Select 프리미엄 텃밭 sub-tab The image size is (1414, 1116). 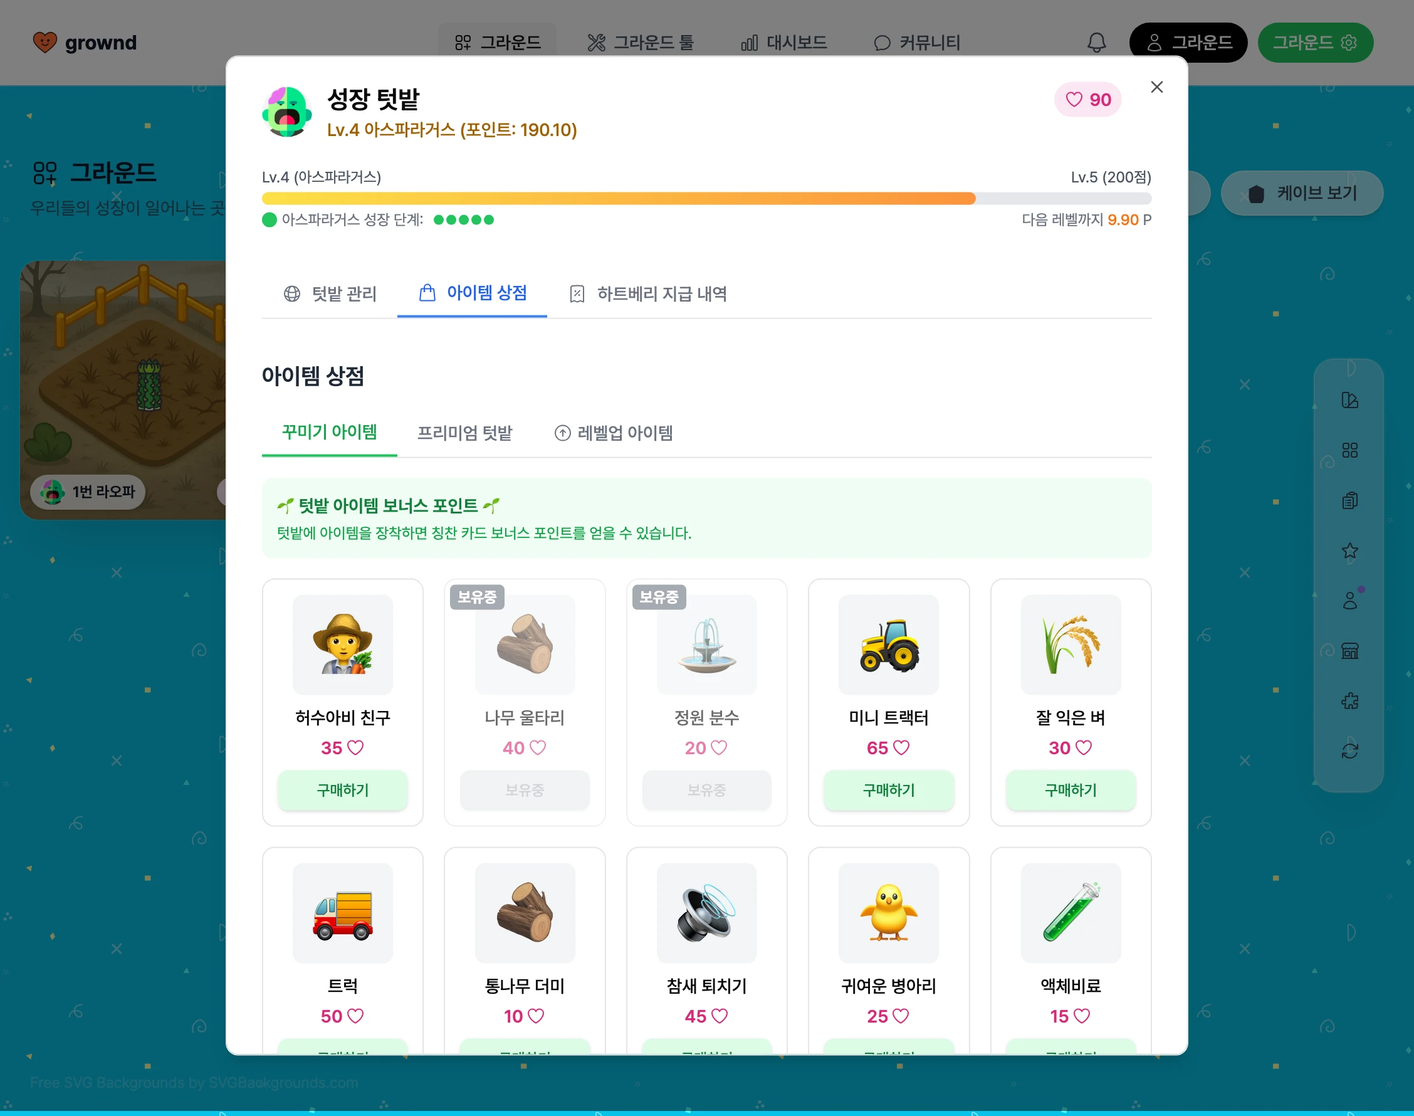(x=464, y=433)
